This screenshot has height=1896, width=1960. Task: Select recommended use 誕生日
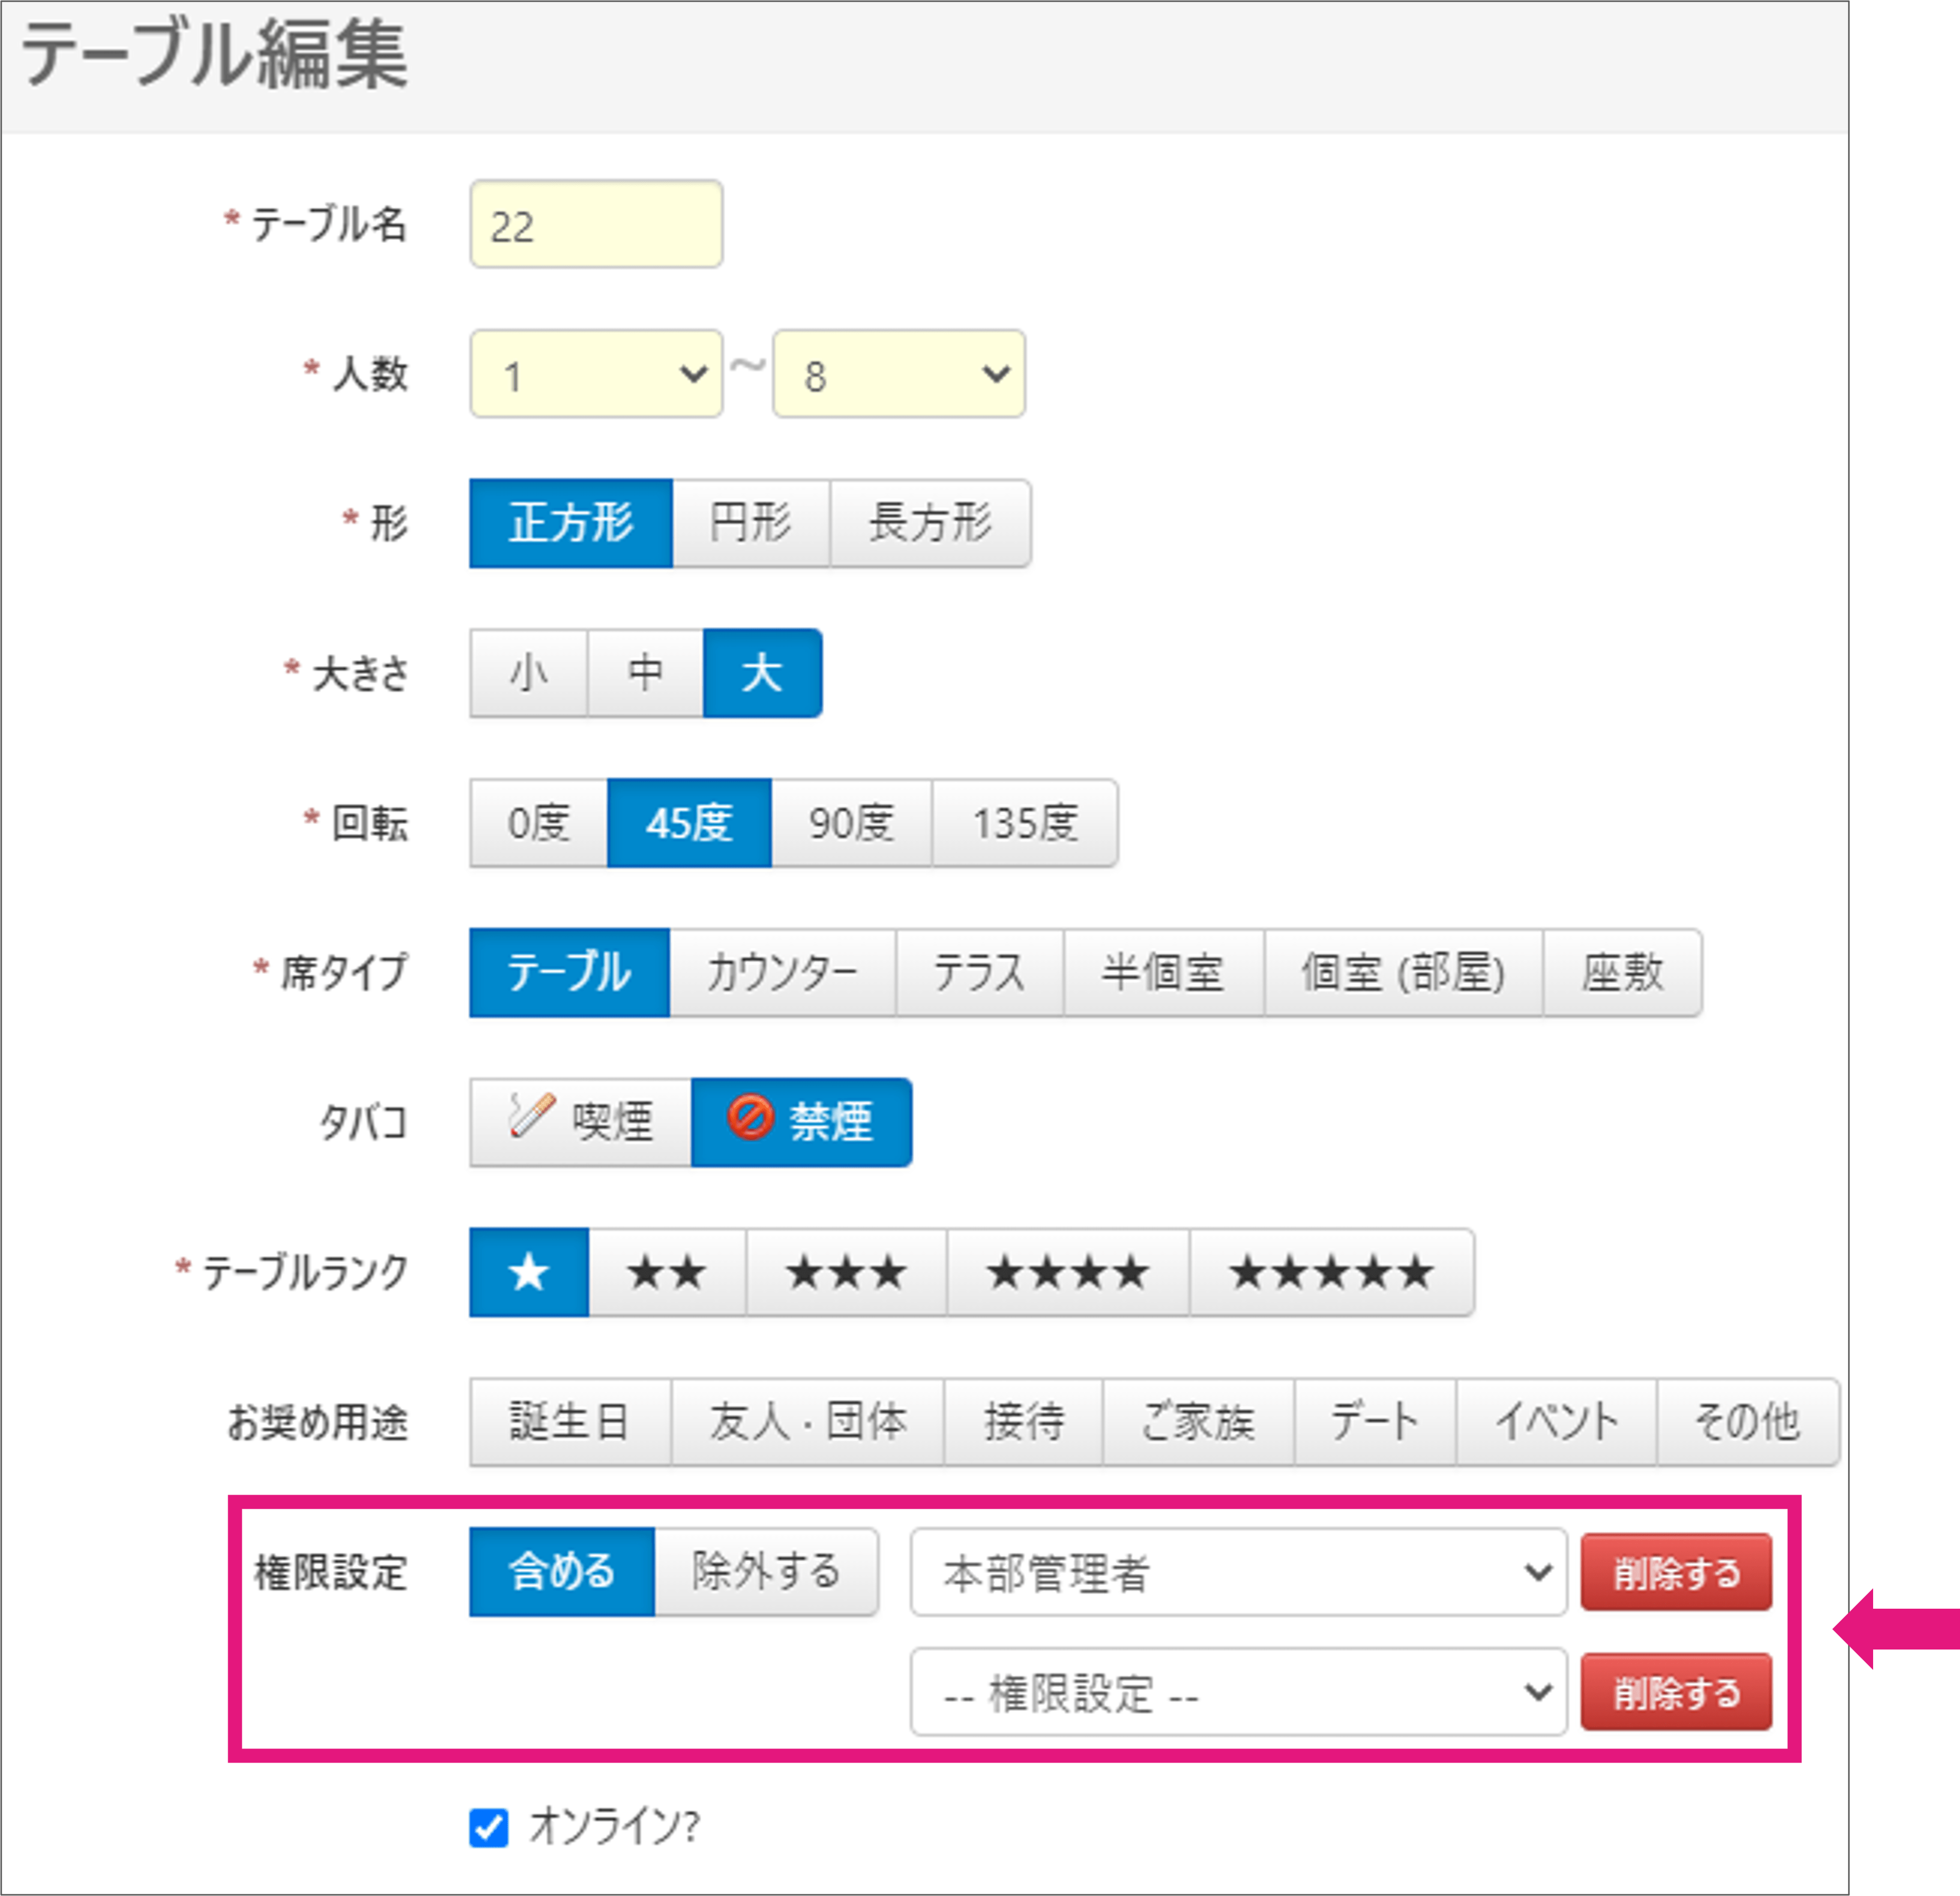point(571,1422)
